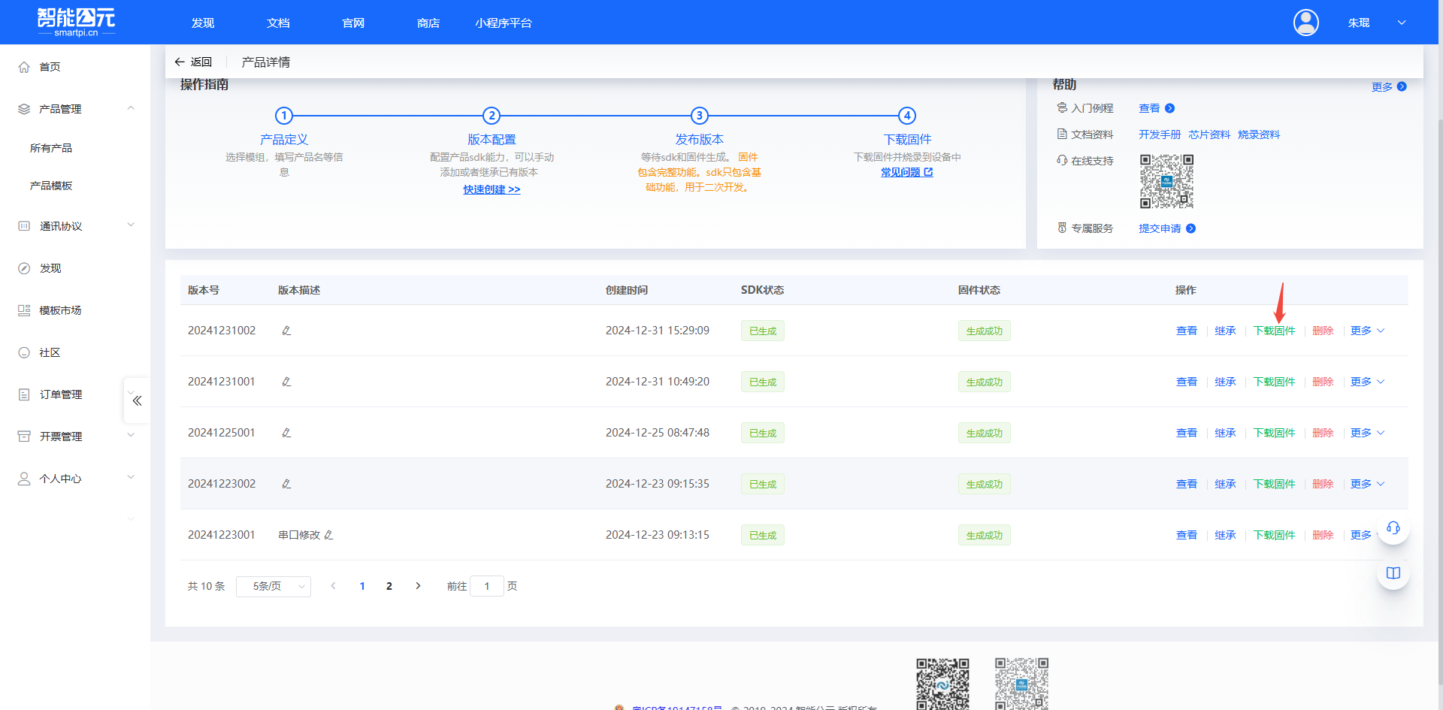Open 更多 dropdown for version 20241231001
Image resolution: width=1443 pixels, height=710 pixels.
pyautogui.click(x=1366, y=382)
